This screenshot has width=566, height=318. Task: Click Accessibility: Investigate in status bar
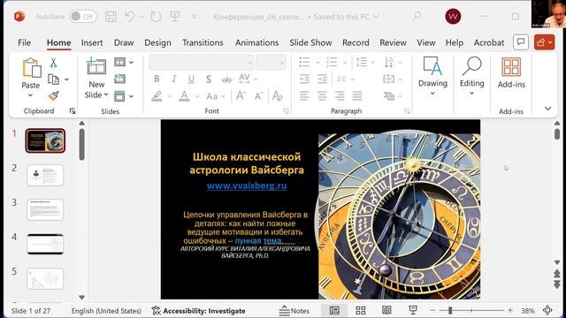(198, 311)
